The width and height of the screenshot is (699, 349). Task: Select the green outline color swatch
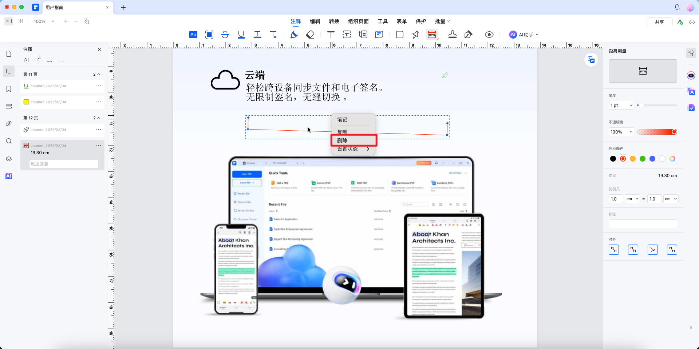[x=643, y=159]
